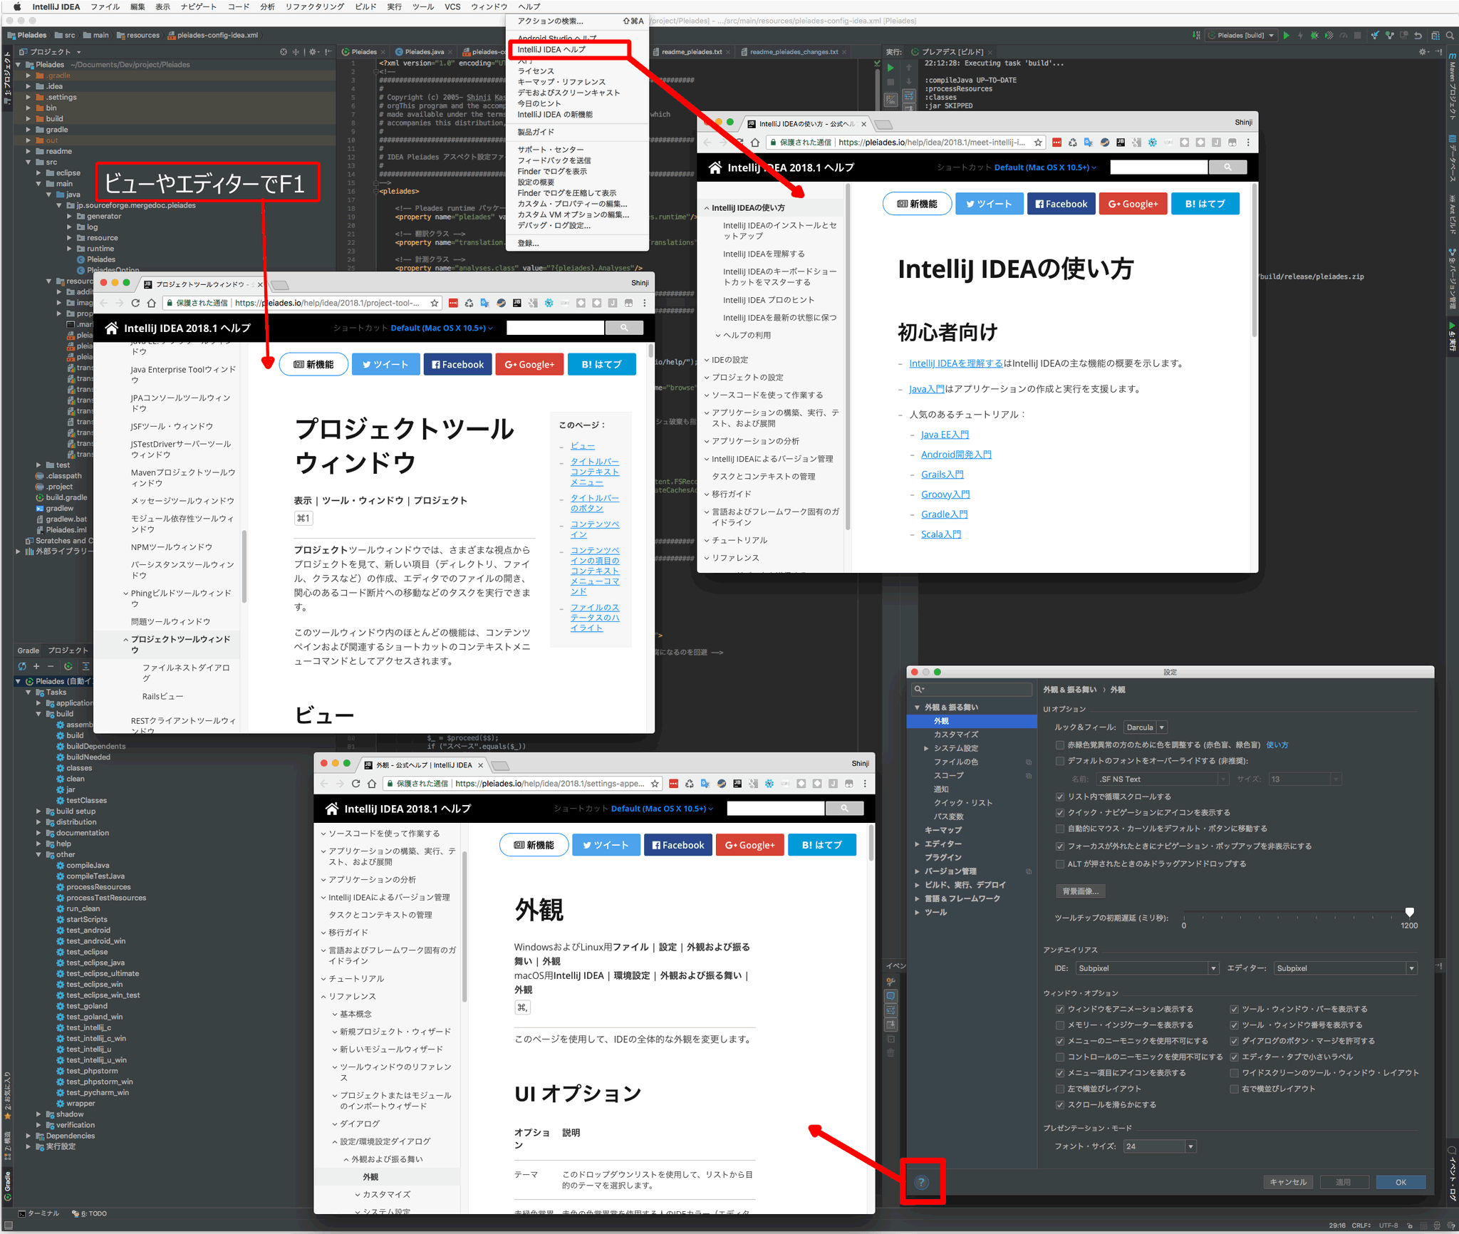This screenshot has height=1234, width=1459.
Task: Open the エディター antialiasing dropdown
Action: 1345,968
